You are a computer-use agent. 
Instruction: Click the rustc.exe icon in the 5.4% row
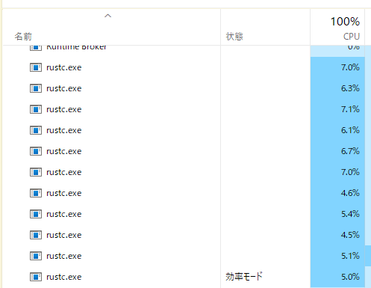coord(36,214)
